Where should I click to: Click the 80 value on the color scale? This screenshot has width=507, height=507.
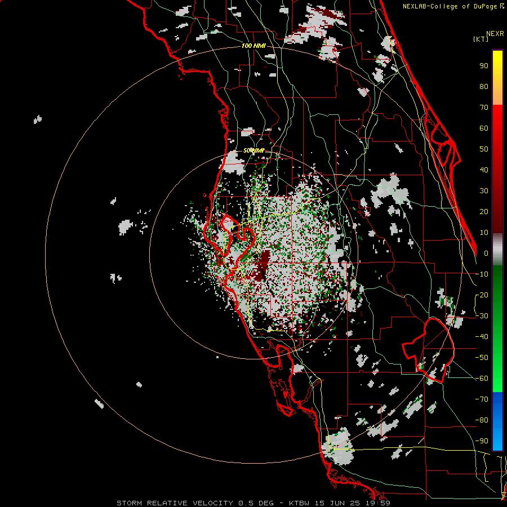point(484,87)
